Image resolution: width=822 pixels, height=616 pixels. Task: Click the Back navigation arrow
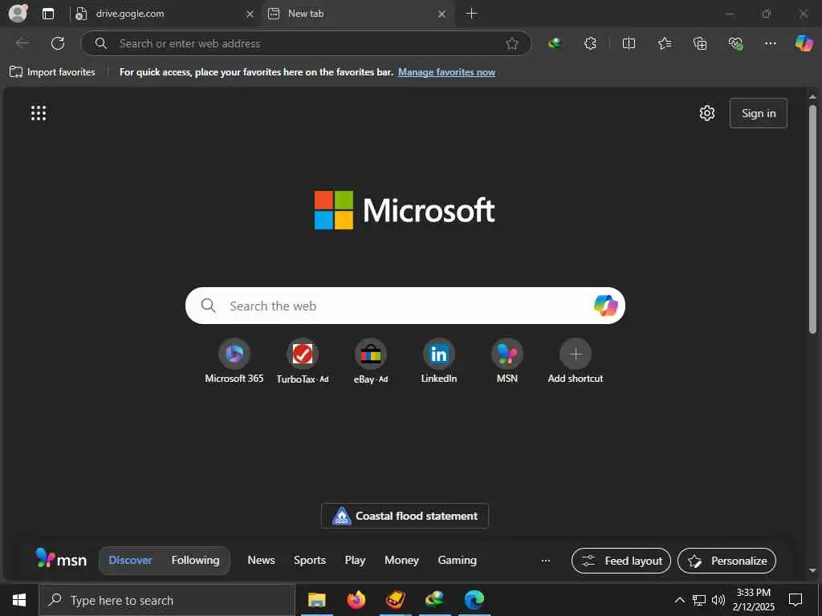[x=22, y=43]
